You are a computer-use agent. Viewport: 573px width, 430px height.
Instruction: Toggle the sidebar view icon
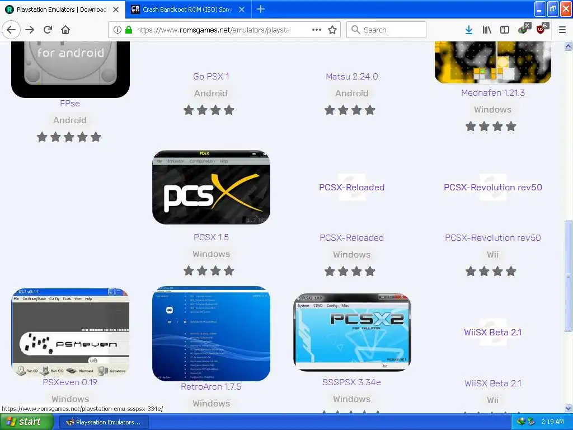click(x=504, y=30)
